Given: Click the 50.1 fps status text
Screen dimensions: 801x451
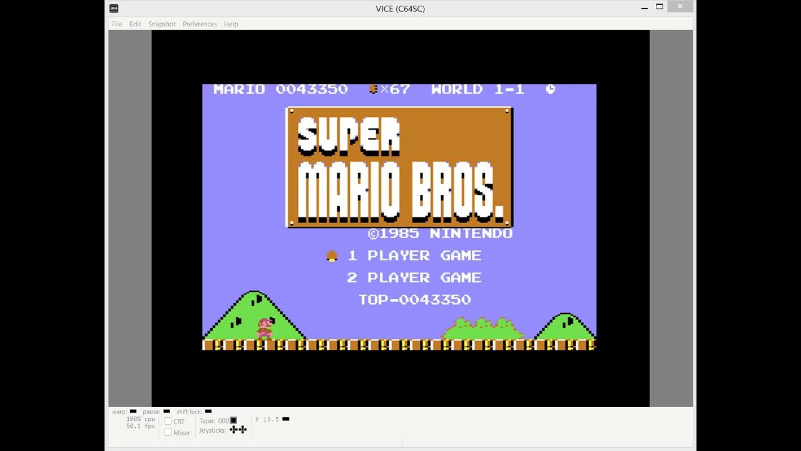Looking at the screenshot, I should (x=141, y=427).
